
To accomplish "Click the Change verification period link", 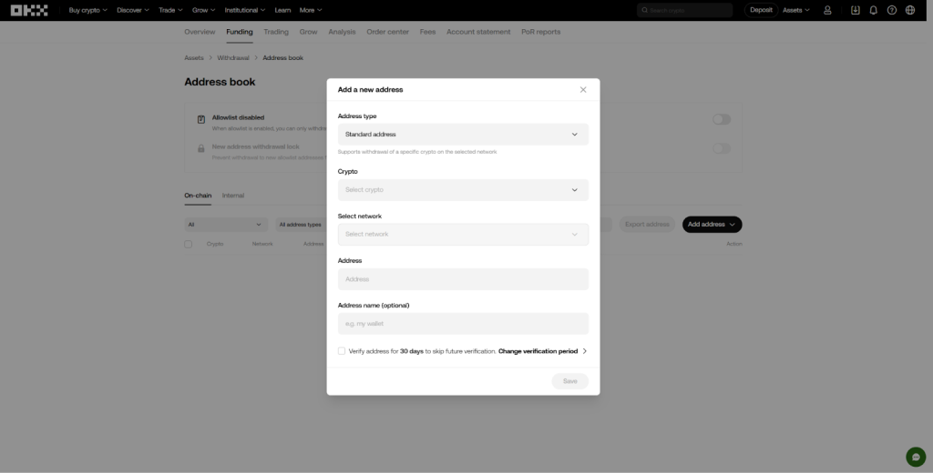I will 538,351.
